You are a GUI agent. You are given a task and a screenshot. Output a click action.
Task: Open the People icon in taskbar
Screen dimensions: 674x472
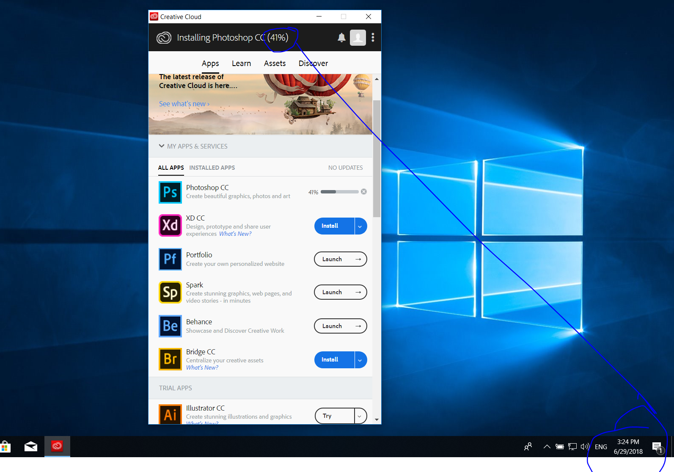click(528, 447)
